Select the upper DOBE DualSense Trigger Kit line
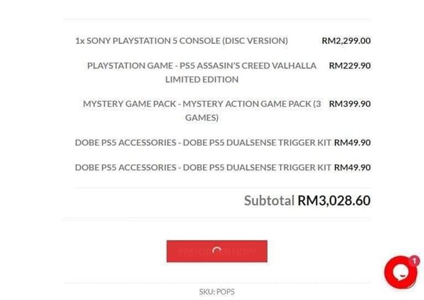The height and width of the screenshot is (300, 424). point(203,142)
